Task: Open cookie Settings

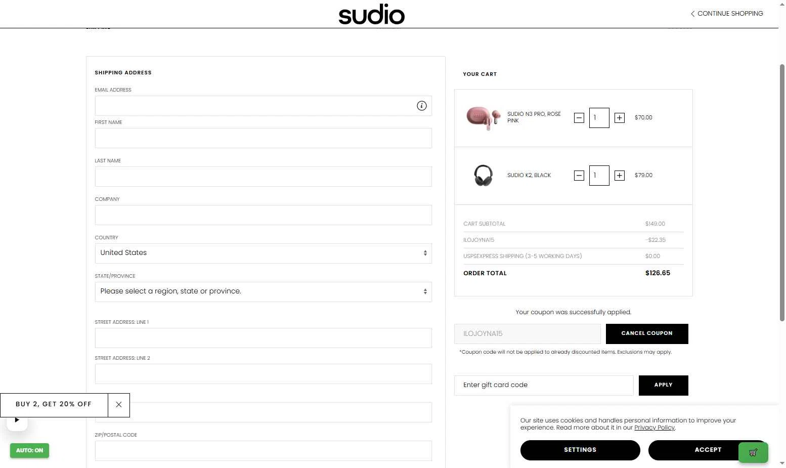Action: [x=580, y=450]
